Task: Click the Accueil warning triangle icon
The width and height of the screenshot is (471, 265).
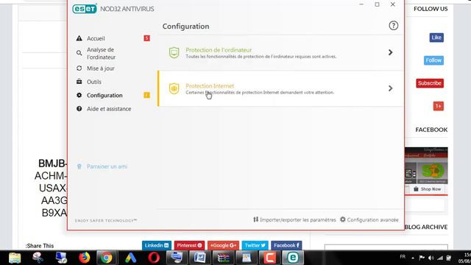Action: pos(79,38)
